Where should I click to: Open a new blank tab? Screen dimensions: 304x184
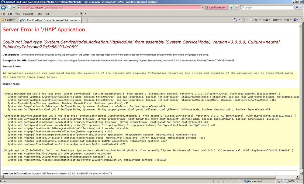(85, 20)
